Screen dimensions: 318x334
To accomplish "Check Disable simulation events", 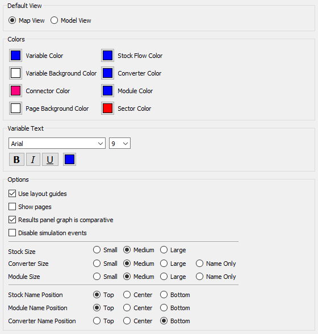I will [x=12, y=233].
